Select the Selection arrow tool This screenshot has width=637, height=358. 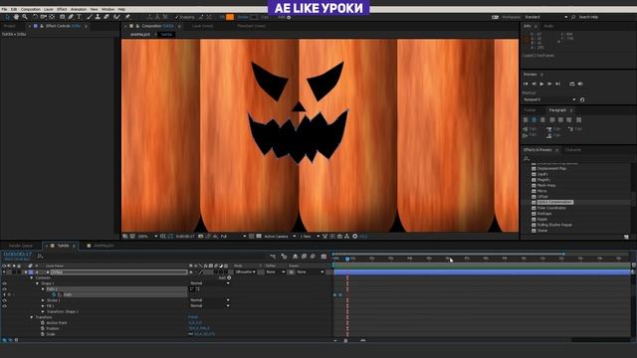(x=7, y=17)
